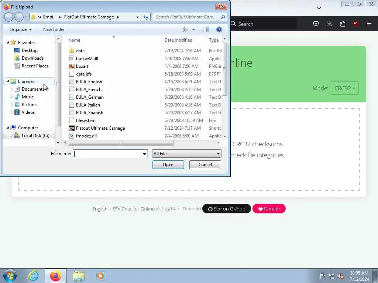The image size is (378, 283).
Task: Launch Internet Explorer from taskbar
Action: pos(33,276)
